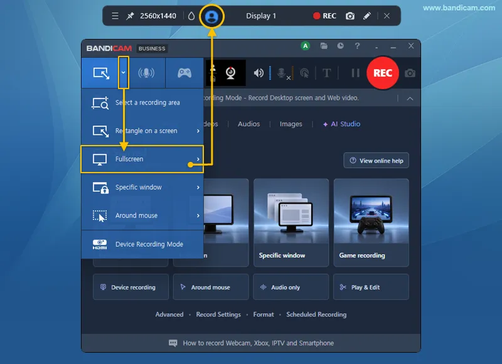Click the Device recording button

131,287
